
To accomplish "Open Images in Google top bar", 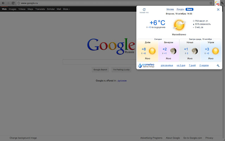I will [12, 9].
